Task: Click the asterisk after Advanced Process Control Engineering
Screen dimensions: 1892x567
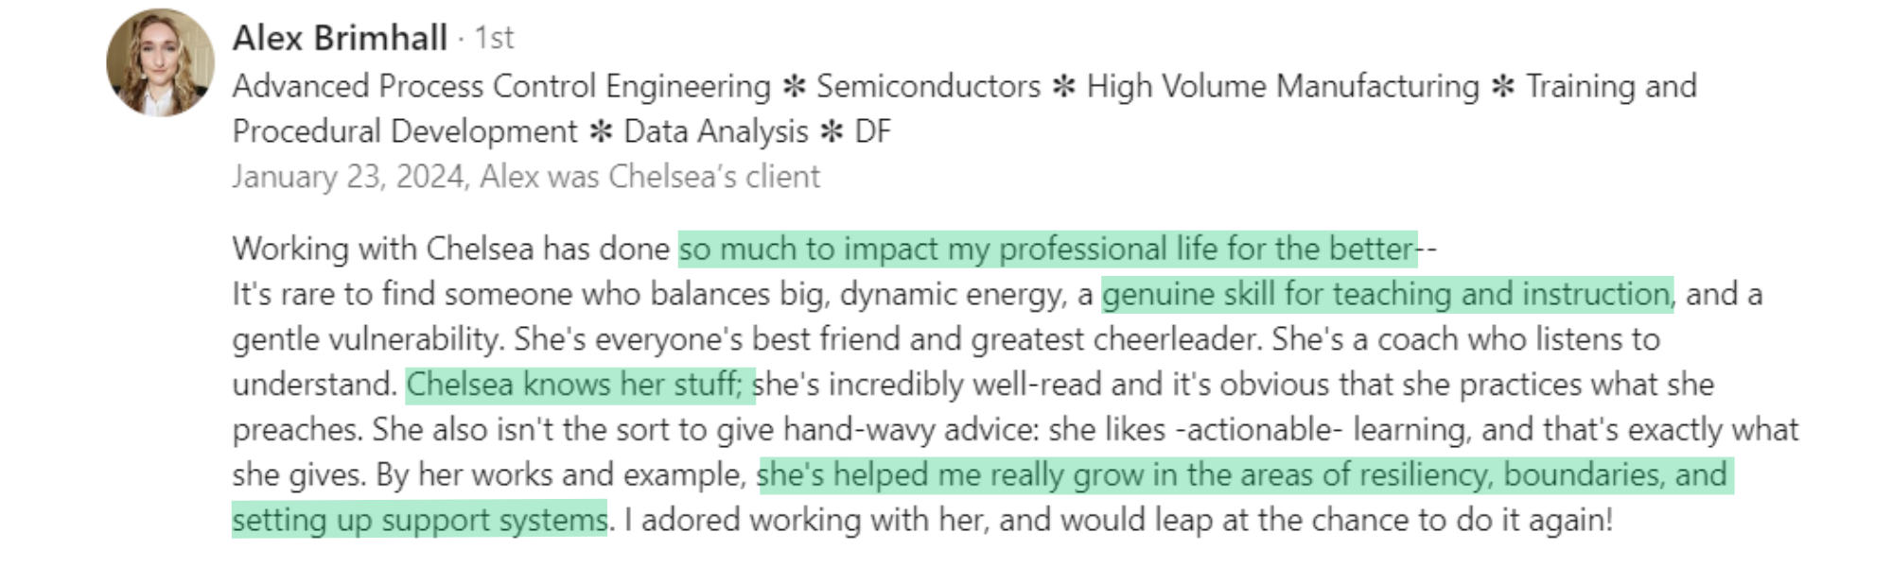Action: coord(794,87)
